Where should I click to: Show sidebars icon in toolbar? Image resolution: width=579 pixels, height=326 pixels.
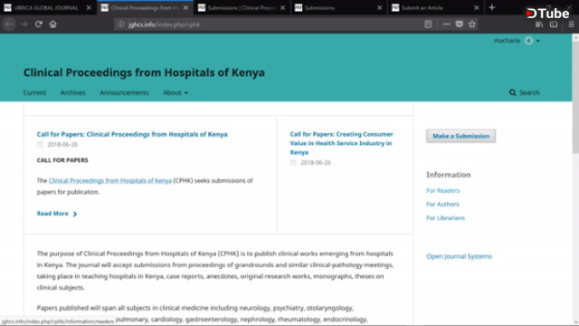point(554,24)
